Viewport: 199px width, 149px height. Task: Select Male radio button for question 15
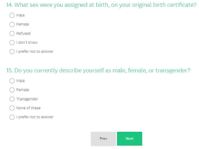12,81
